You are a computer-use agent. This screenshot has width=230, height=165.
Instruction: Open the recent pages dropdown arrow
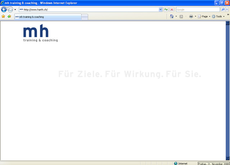[x=15, y=10]
